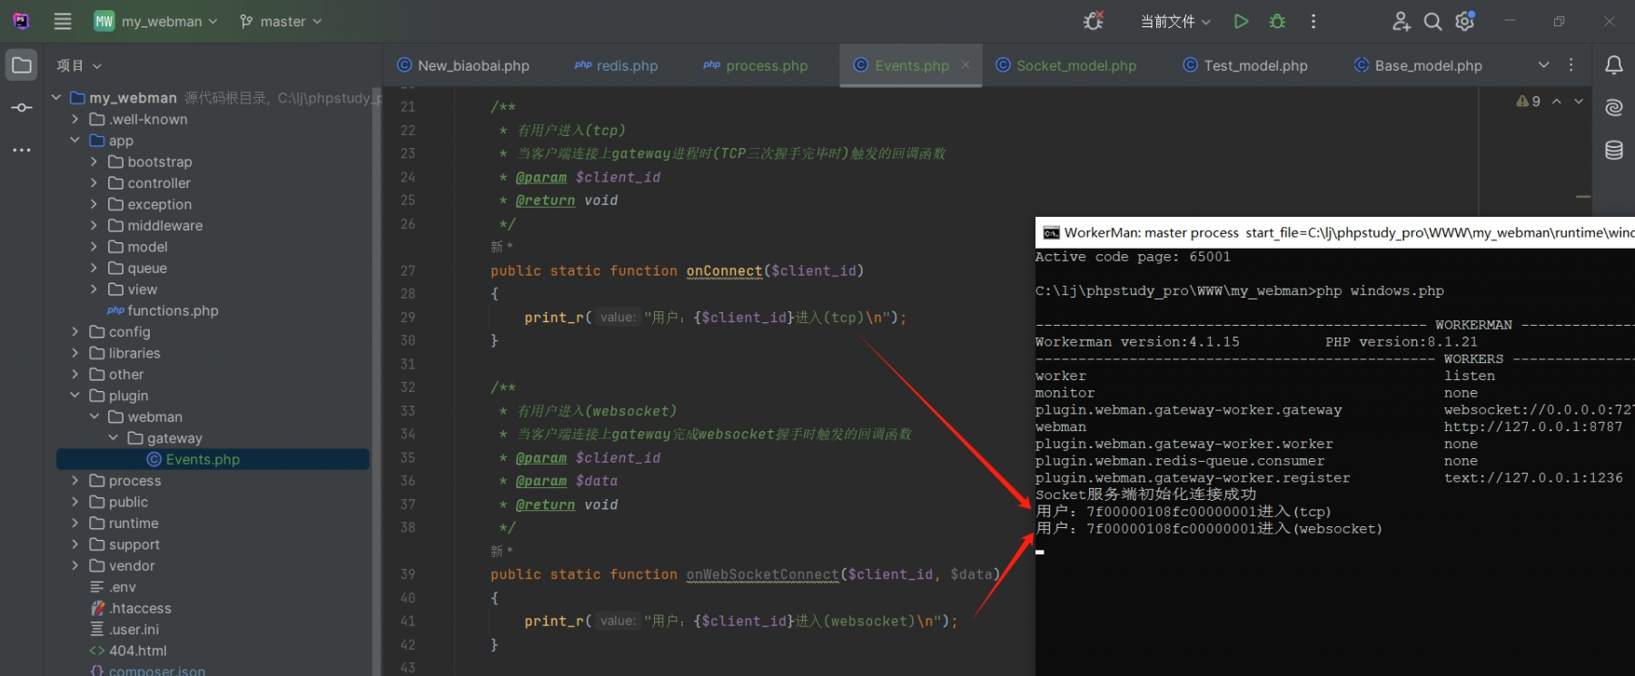The image size is (1635, 676).
Task: Open the main hamburger menu
Action: (63, 21)
